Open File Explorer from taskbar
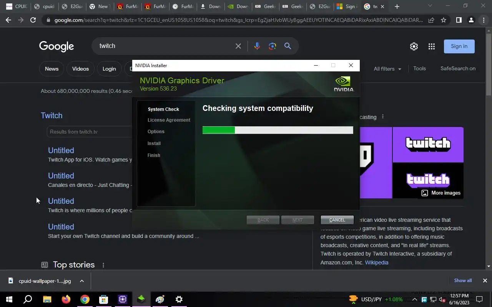492x307 pixels. 47,299
